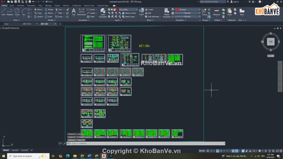The image size is (283, 159).
Task: Toggle drawing grid display in status bar
Action: tap(208, 151)
